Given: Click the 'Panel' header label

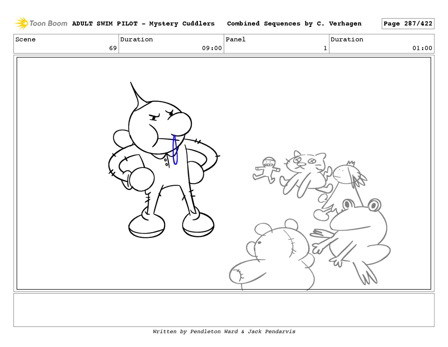Looking at the screenshot, I should pos(236,39).
